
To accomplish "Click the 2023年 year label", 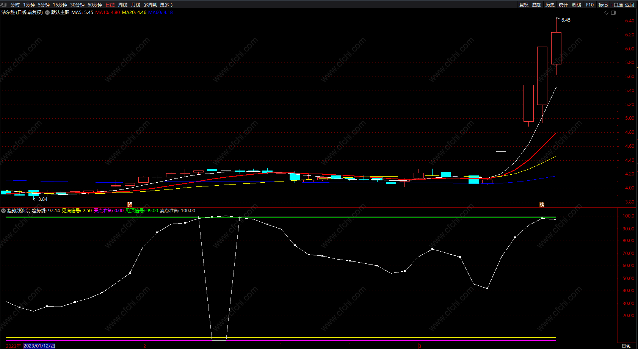I will [x=13, y=346].
